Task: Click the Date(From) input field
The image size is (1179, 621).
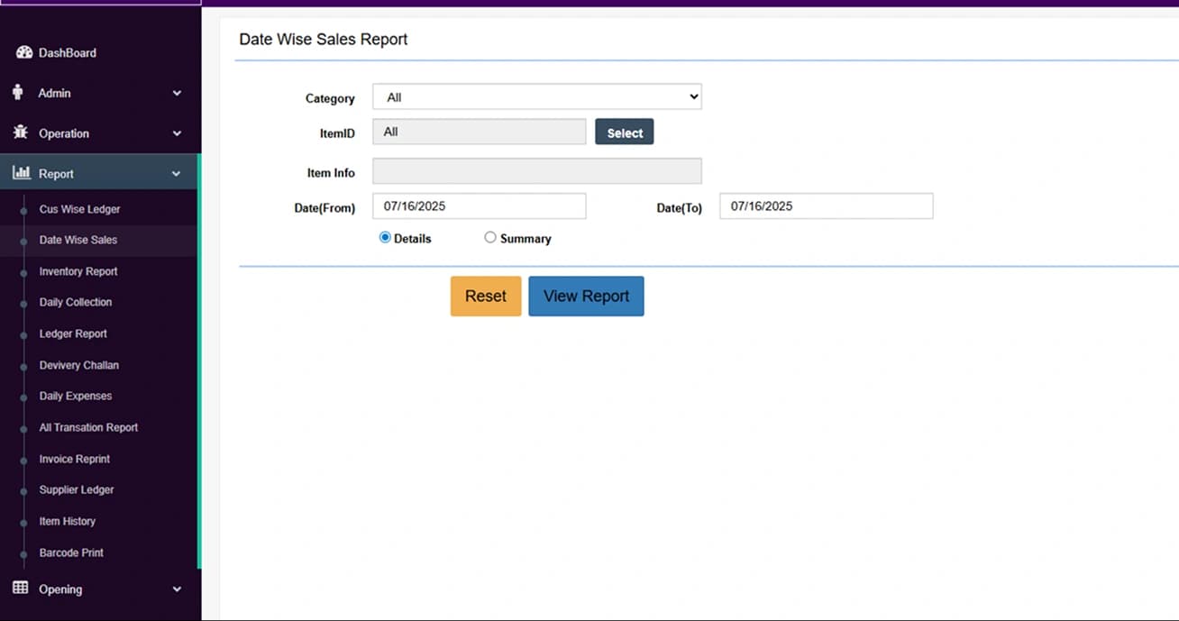Action: click(x=479, y=206)
